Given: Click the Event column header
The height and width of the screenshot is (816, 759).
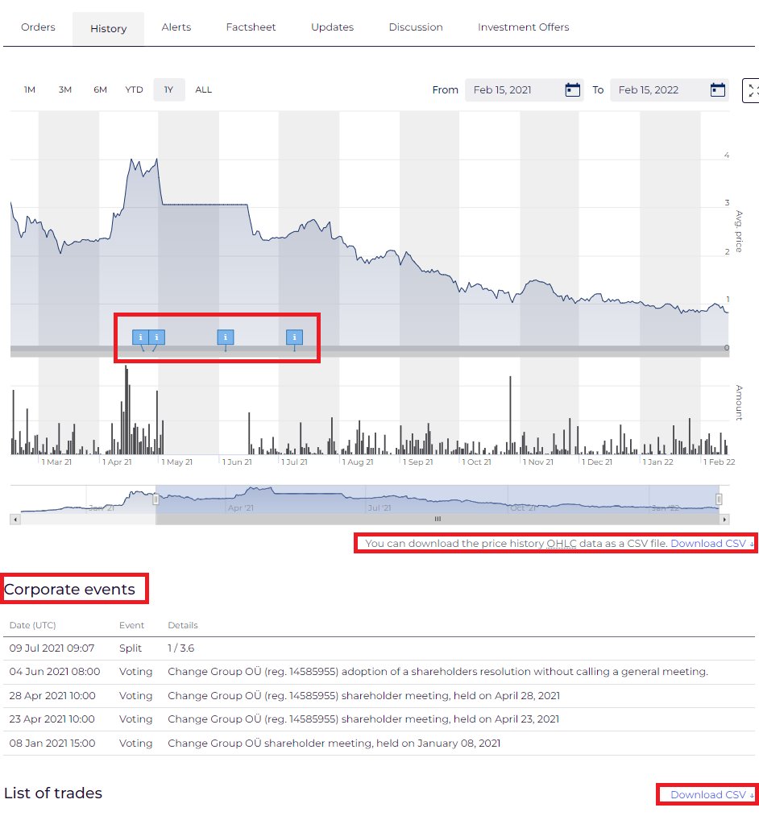Looking at the screenshot, I should click(131, 625).
